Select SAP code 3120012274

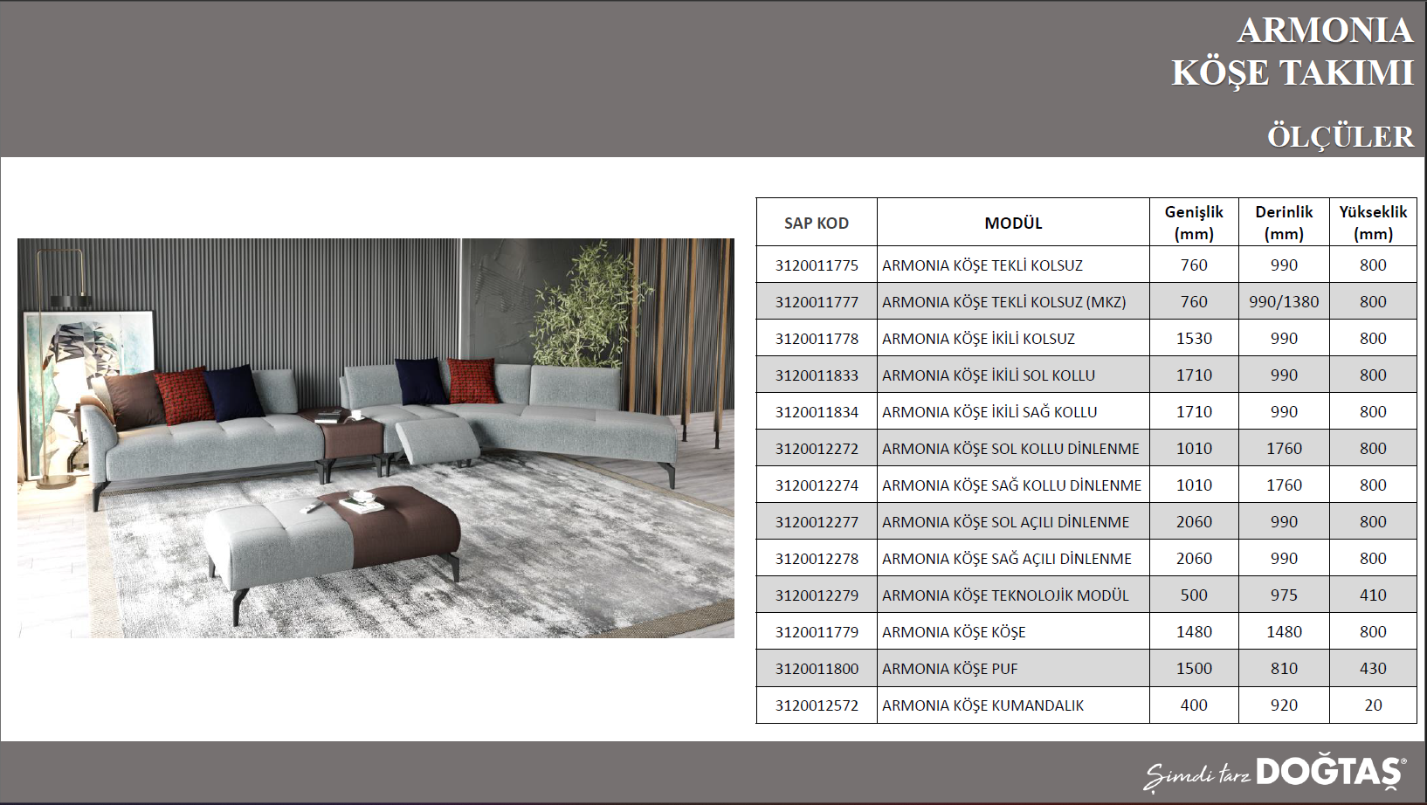pos(817,485)
